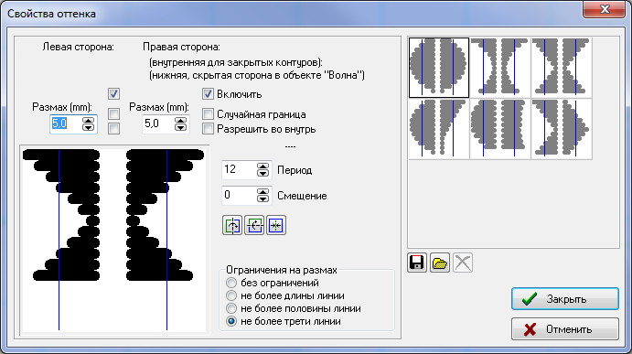Select the без ограничений radio option
This screenshot has width=632, height=354.
(231, 283)
